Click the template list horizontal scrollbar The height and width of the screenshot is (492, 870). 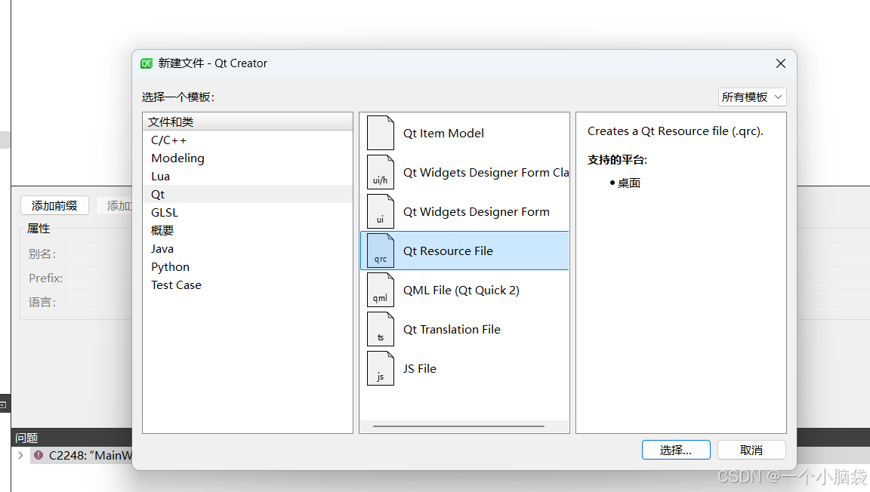(x=458, y=426)
